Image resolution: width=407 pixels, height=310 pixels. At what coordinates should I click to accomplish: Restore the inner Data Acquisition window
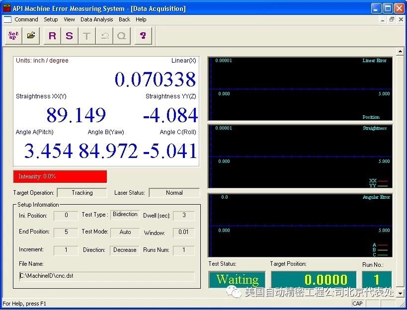click(x=392, y=20)
